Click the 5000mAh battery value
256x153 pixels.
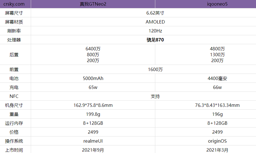[93, 78]
